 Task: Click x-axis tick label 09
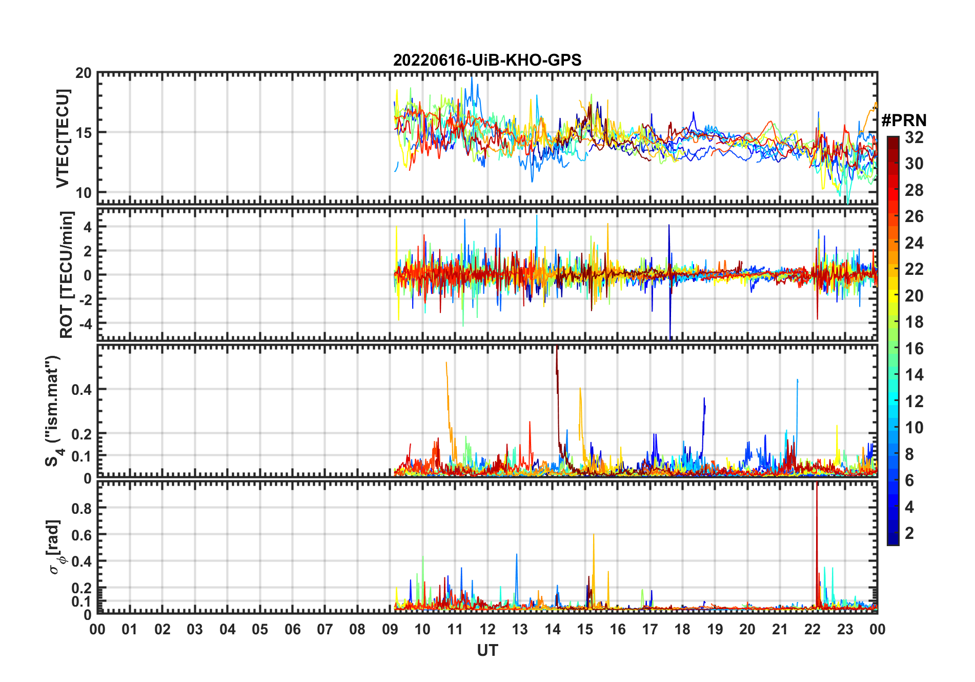click(x=390, y=629)
